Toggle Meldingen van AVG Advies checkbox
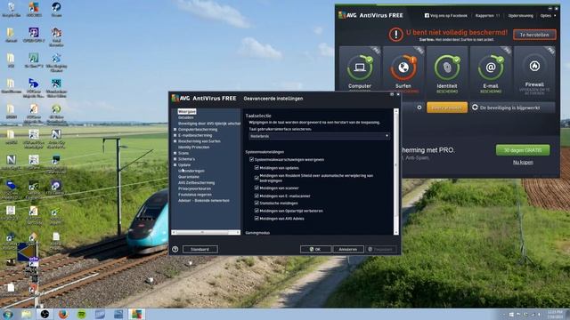Screen dimensions: 570x320 [256, 219]
